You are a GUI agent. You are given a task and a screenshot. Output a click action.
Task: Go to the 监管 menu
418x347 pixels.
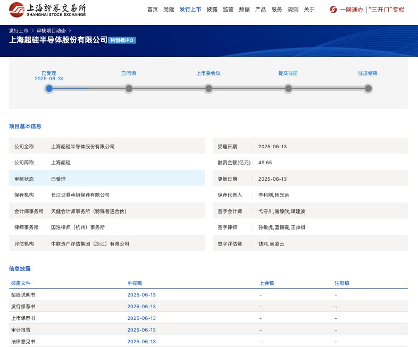[228, 10]
